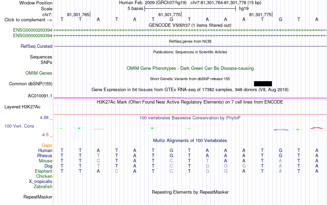Click the Human species row label

click(x=45, y=150)
